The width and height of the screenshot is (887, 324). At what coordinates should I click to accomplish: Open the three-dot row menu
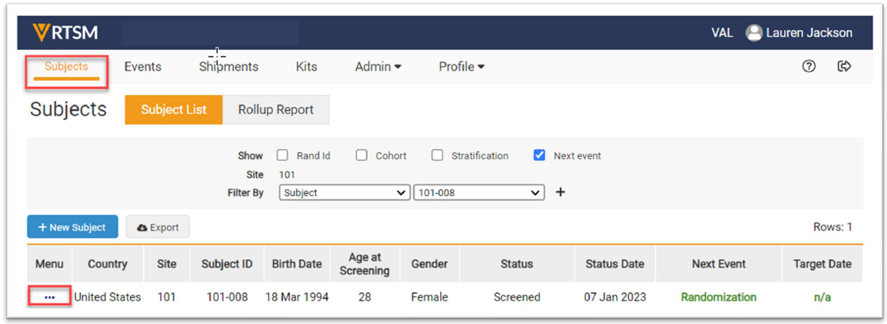(49, 297)
